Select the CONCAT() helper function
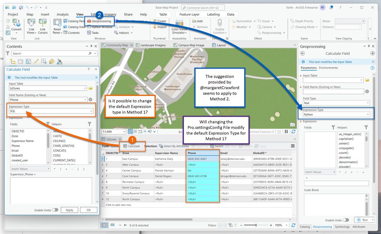Viewport: 381px width, 234px height. 59,151
